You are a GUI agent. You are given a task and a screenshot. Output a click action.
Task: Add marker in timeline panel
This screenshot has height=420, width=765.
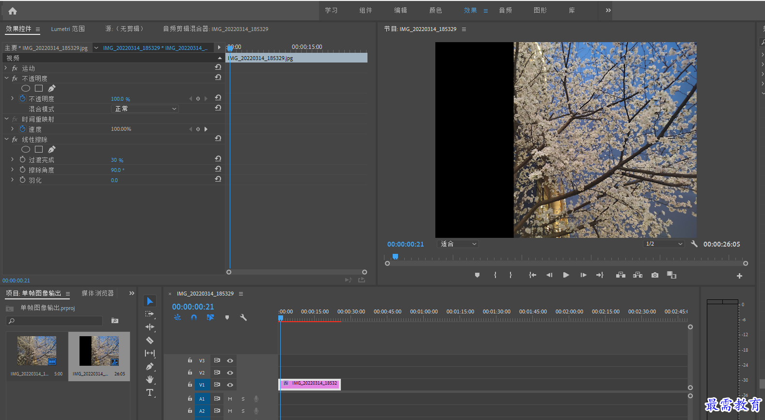pos(227,318)
